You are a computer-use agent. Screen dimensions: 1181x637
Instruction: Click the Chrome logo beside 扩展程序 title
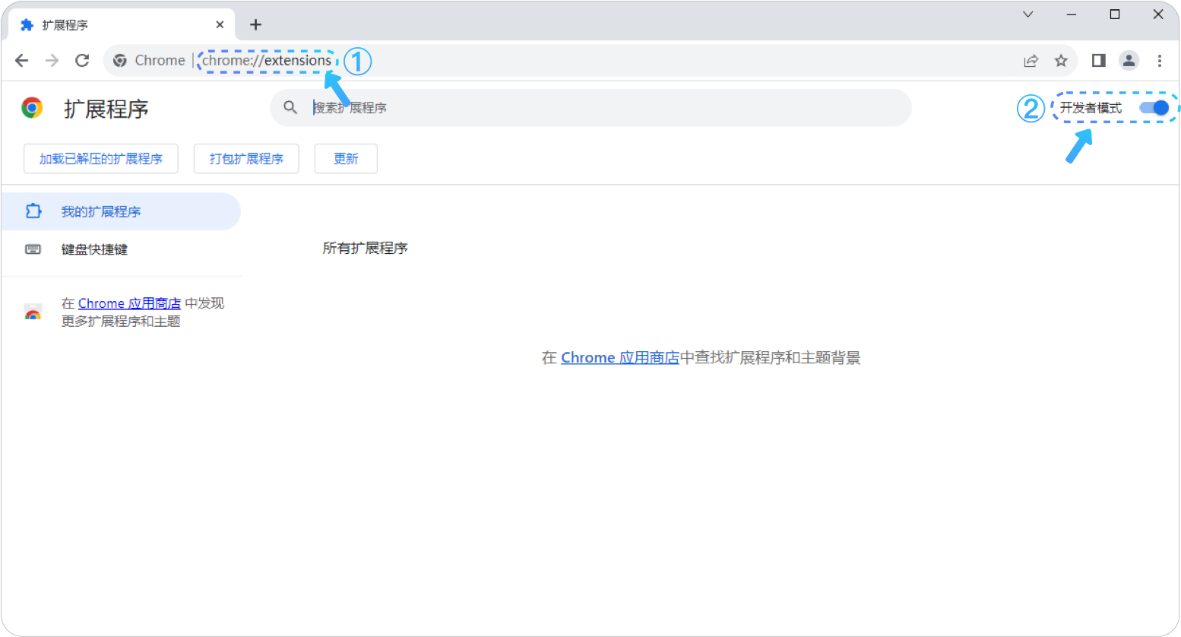32,108
